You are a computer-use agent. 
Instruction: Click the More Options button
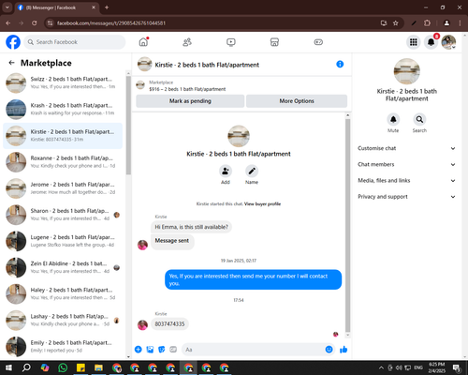coord(297,101)
